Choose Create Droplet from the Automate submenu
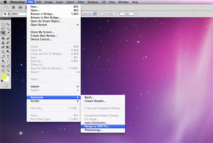The height and width of the screenshot is (143, 213). (103, 101)
